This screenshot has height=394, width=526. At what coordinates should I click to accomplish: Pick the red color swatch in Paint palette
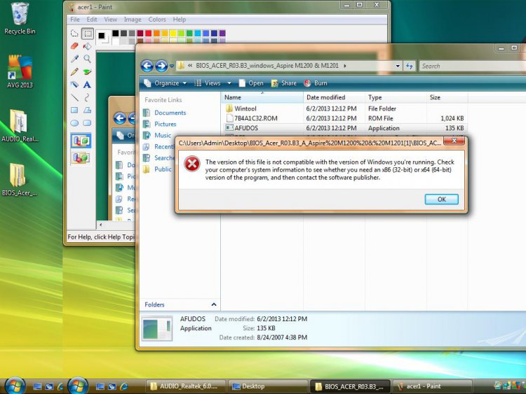pyautogui.click(x=148, y=33)
